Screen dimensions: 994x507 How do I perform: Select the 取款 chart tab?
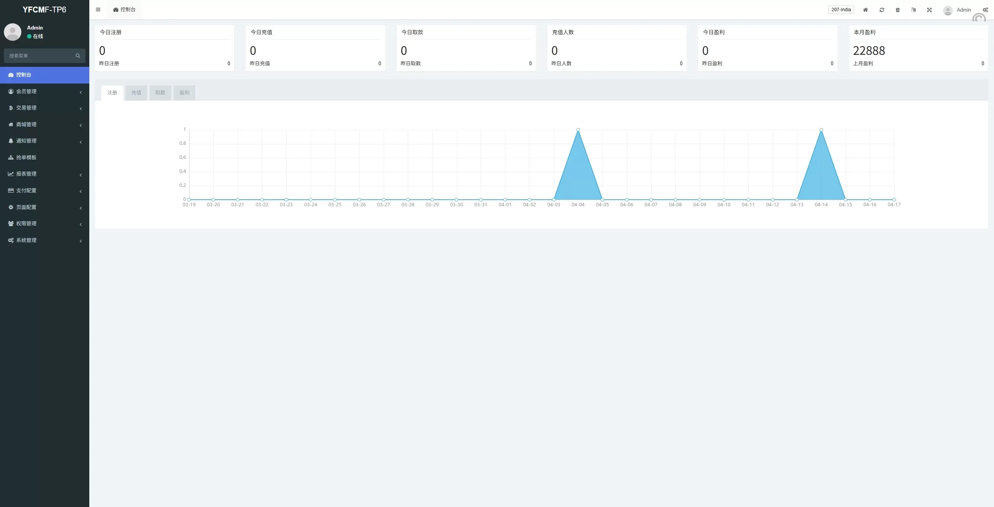[160, 93]
